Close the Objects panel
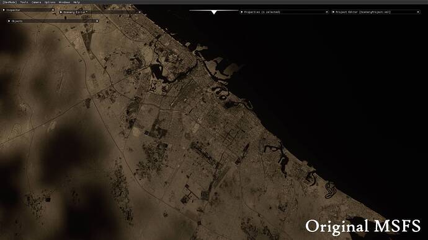Image resolution: width=428 pixels, height=240 pixels. point(97,21)
